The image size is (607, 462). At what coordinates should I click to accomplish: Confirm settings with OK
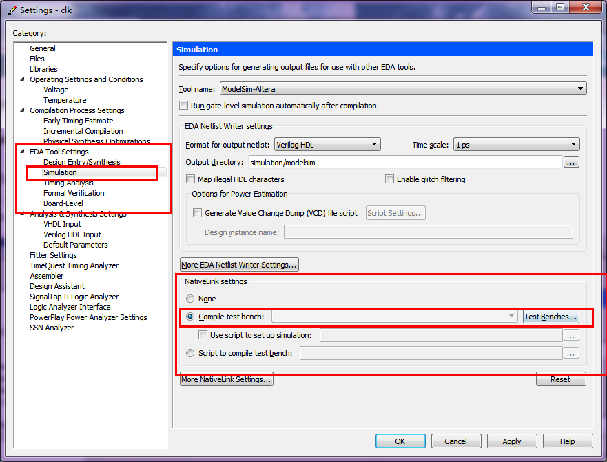[x=400, y=441]
